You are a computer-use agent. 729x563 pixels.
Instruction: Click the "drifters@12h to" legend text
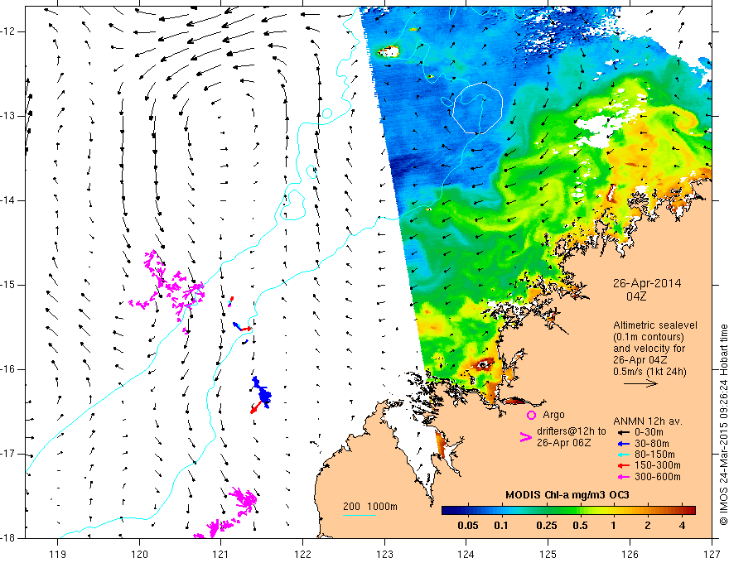[572, 431]
